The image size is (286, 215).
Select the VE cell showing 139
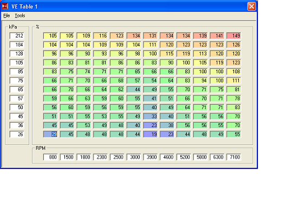[x=200, y=36]
